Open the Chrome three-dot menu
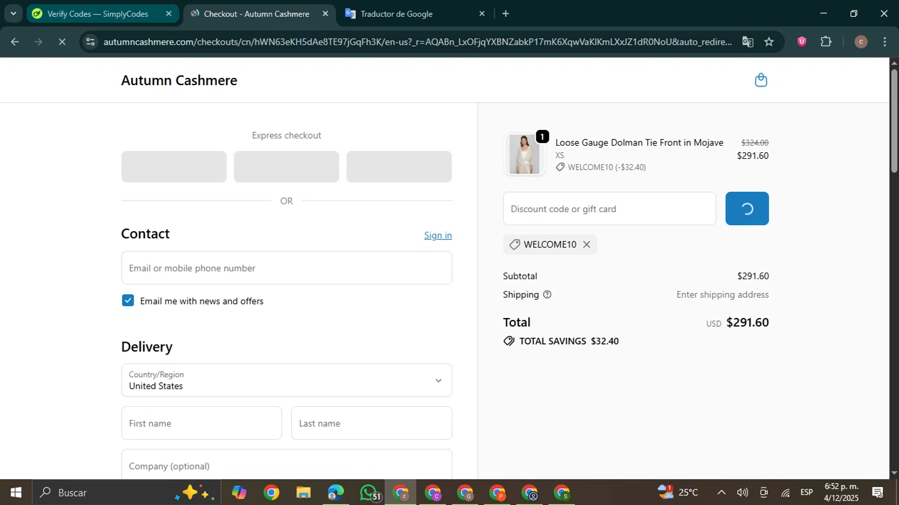899x505 pixels. click(x=885, y=42)
